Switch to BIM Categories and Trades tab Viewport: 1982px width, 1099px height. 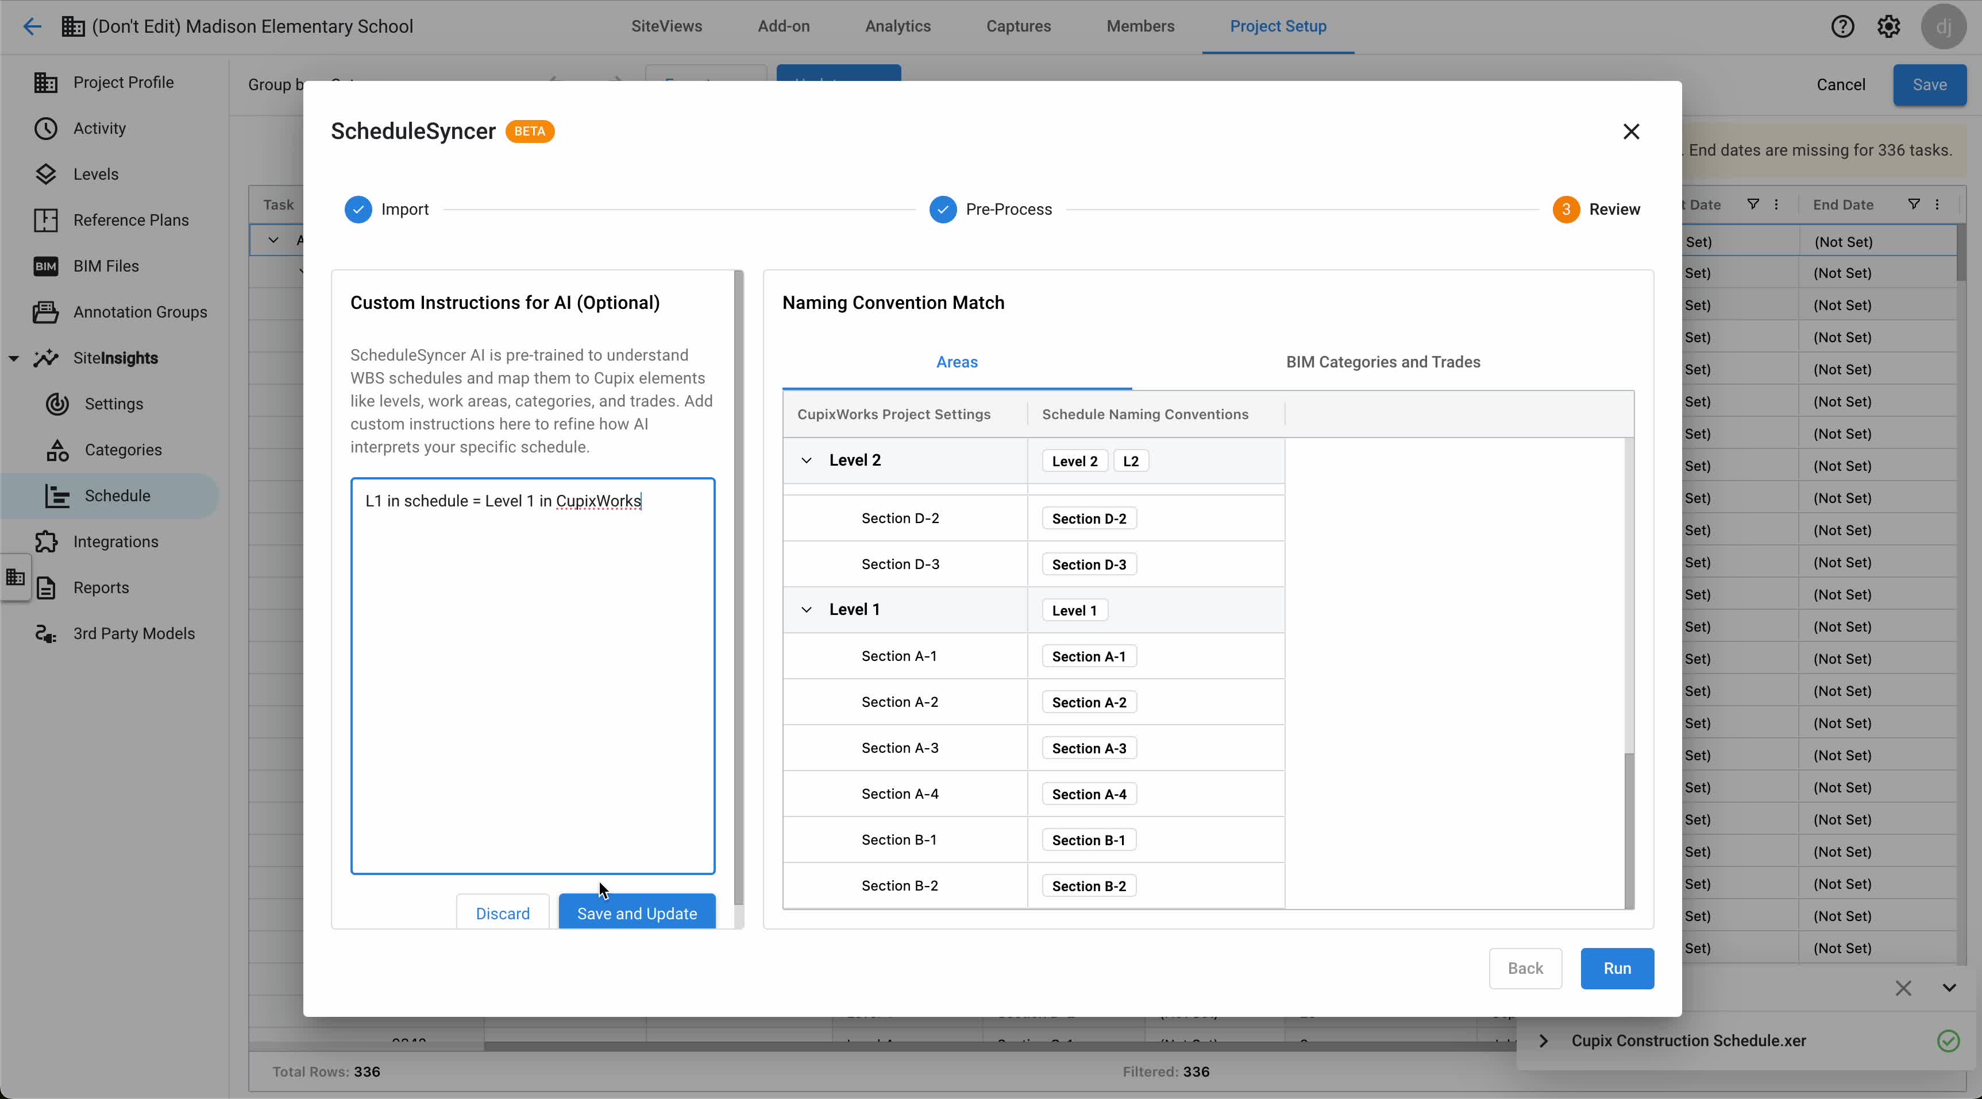tap(1383, 362)
